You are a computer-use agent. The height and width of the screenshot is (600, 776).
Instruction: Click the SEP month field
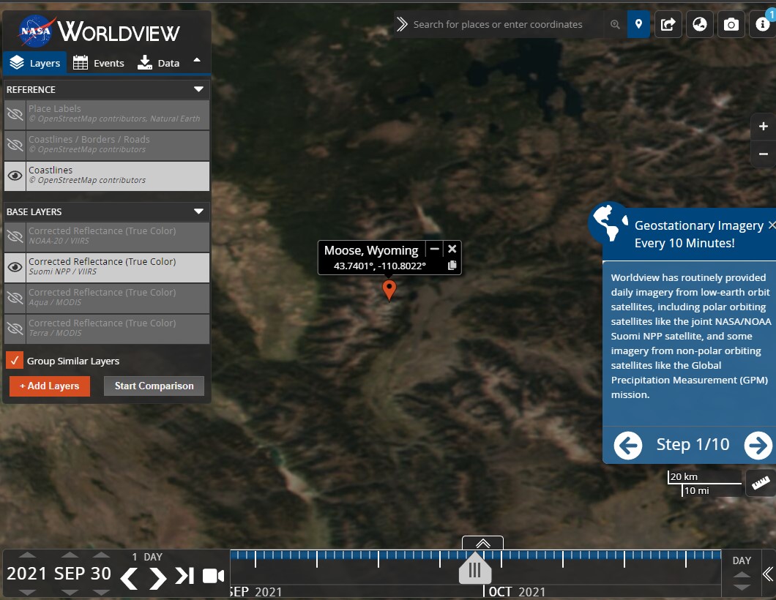(70, 574)
